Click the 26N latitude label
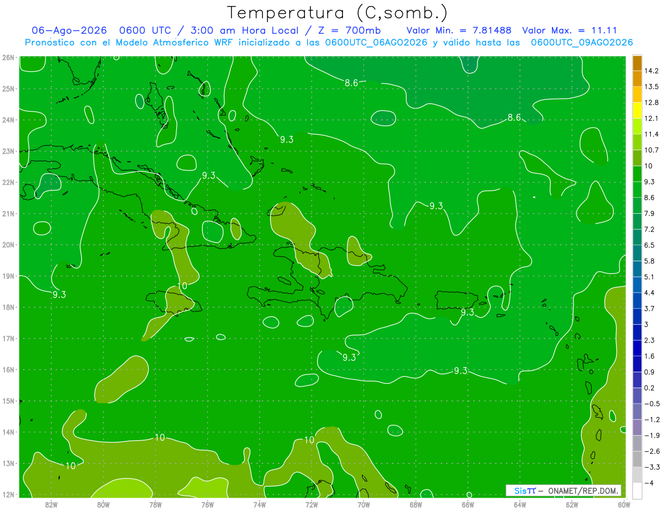 pos(8,57)
